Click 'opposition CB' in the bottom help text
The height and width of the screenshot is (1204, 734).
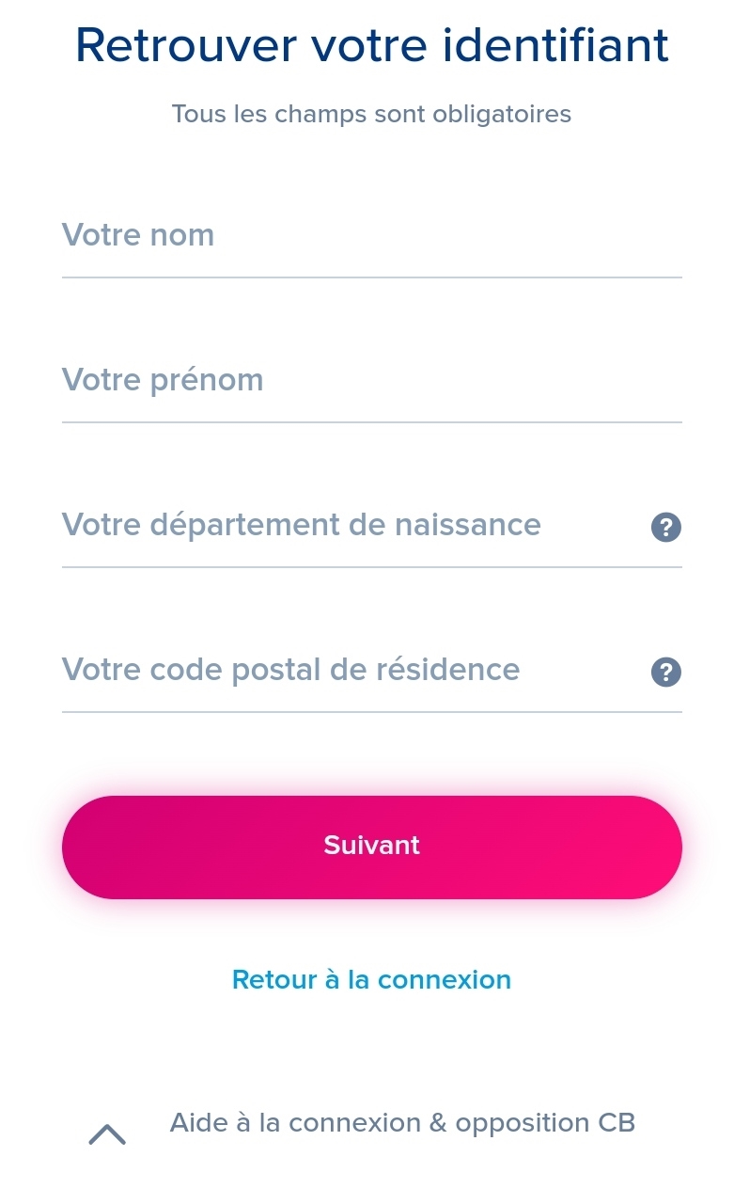coord(545,1122)
